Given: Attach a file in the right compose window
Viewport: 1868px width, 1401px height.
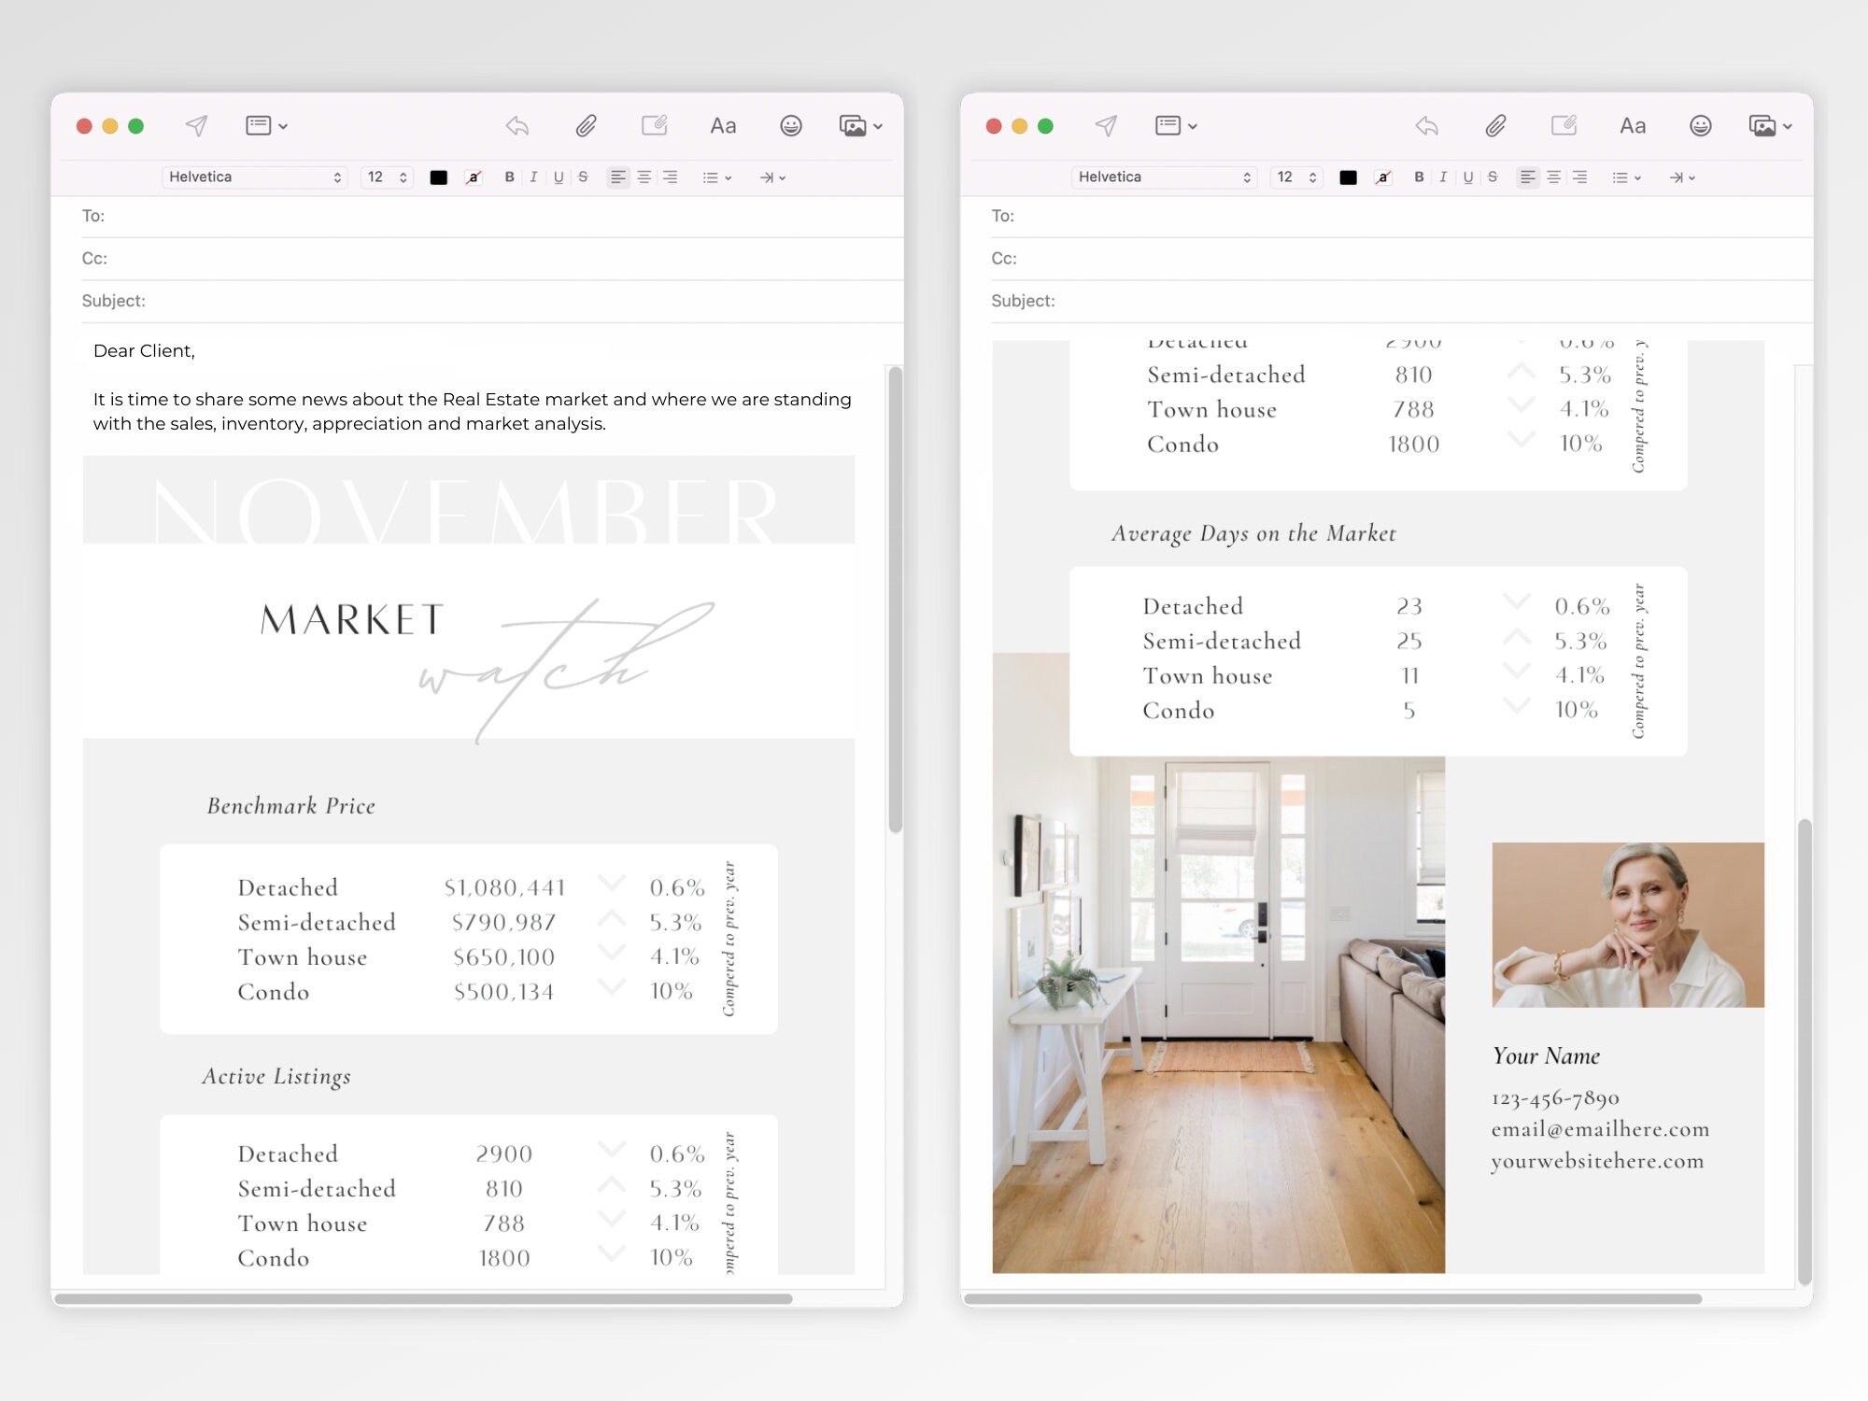Looking at the screenshot, I should tap(1495, 125).
